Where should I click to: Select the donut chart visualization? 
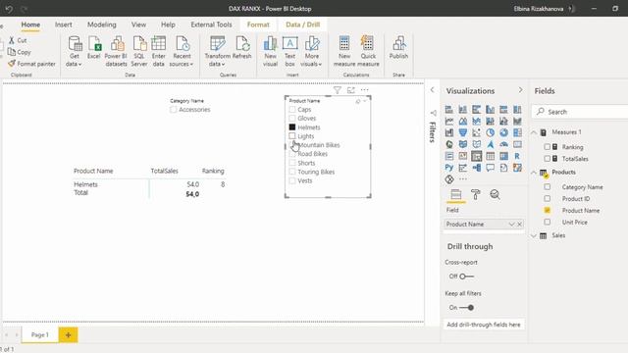(x=503, y=132)
